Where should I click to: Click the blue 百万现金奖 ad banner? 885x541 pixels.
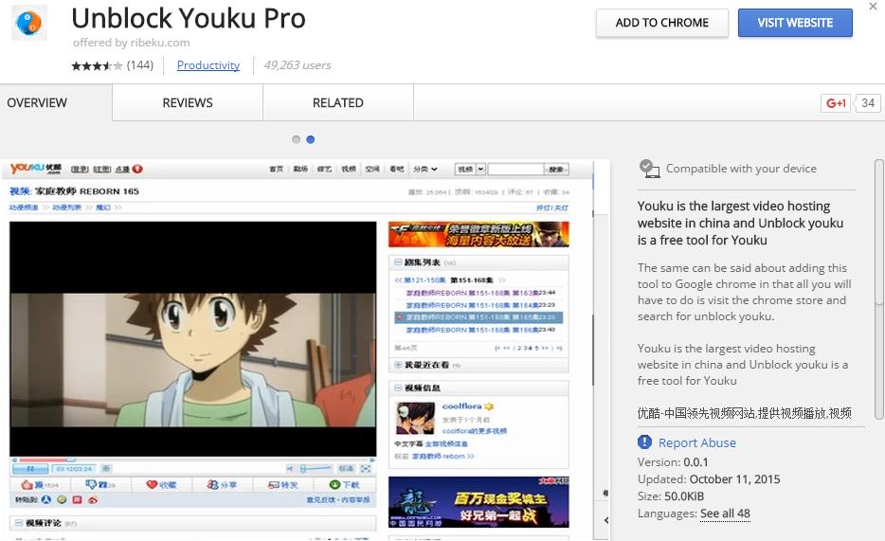click(479, 502)
